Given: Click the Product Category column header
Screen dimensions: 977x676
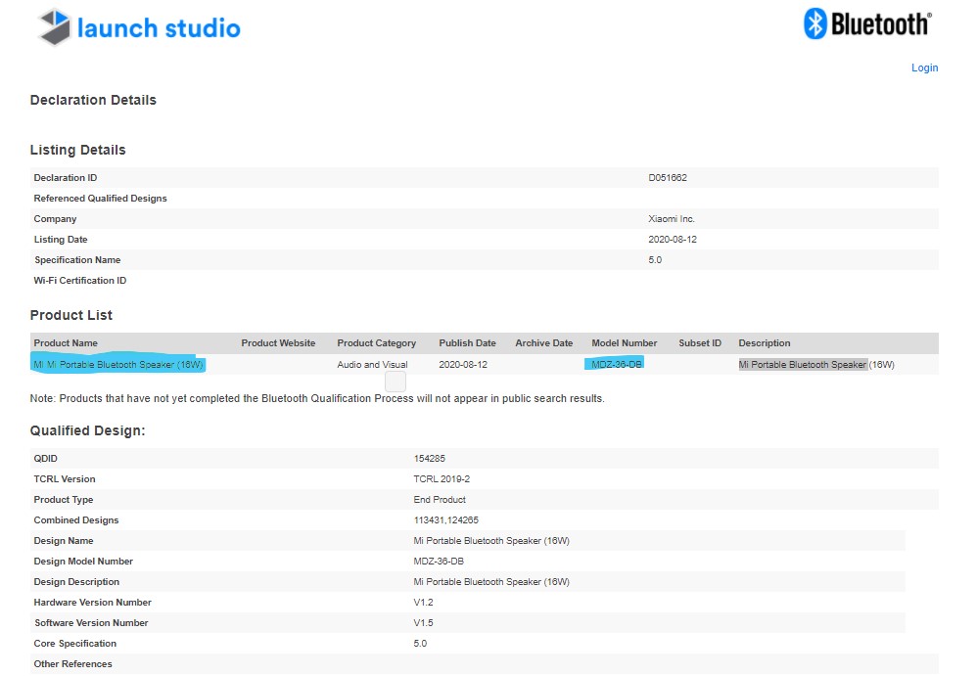Looking at the screenshot, I should (x=376, y=343).
